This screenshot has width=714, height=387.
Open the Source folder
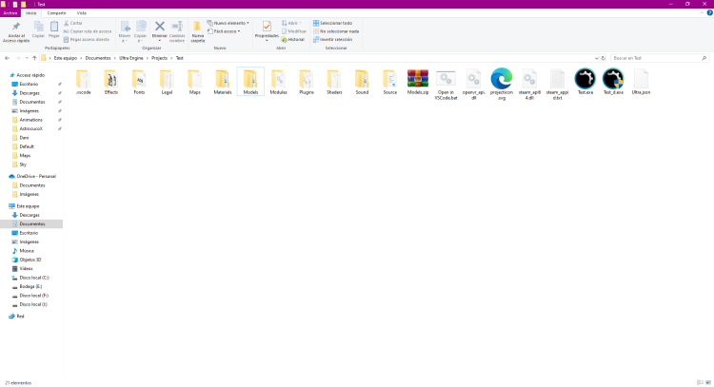point(389,83)
